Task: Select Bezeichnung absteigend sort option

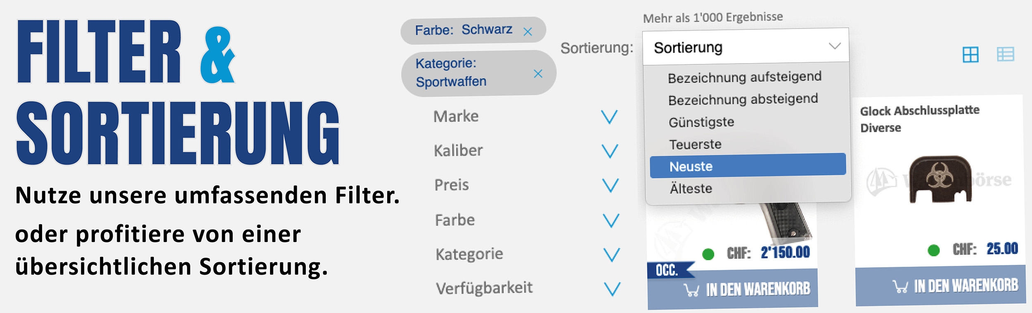Action: click(x=743, y=100)
